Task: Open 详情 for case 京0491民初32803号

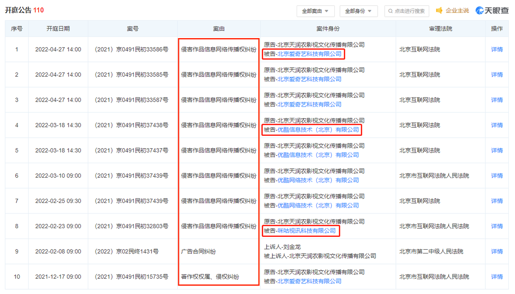Action: [x=496, y=226]
